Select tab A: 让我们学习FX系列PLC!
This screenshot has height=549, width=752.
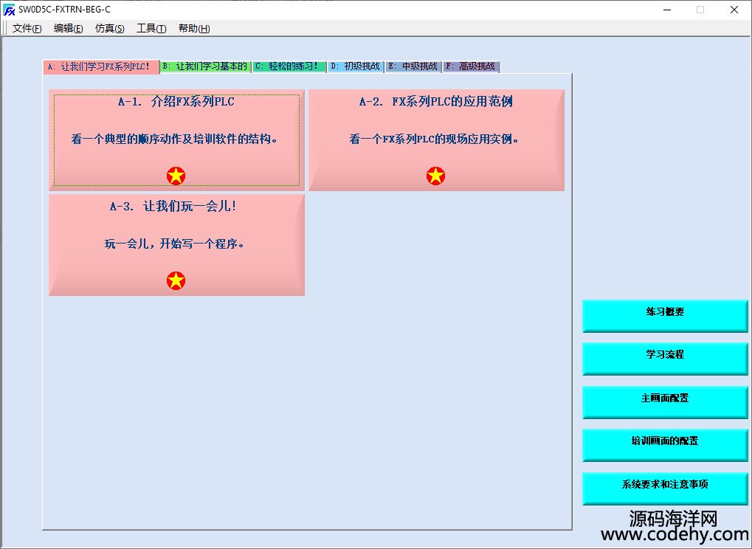click(x=101, y=66)
